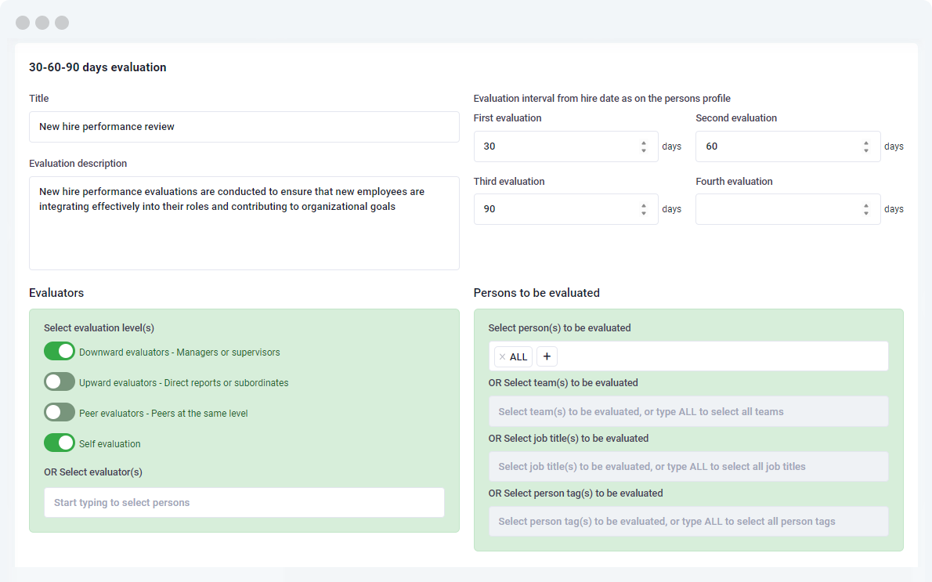Disable Downward evaluators toggle

coord(59,351)
